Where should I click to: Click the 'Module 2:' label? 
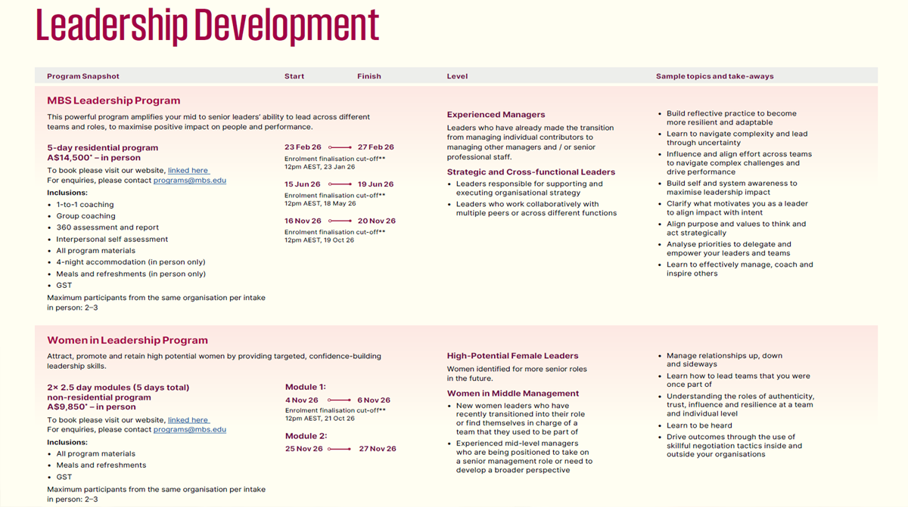pos(306,436)
